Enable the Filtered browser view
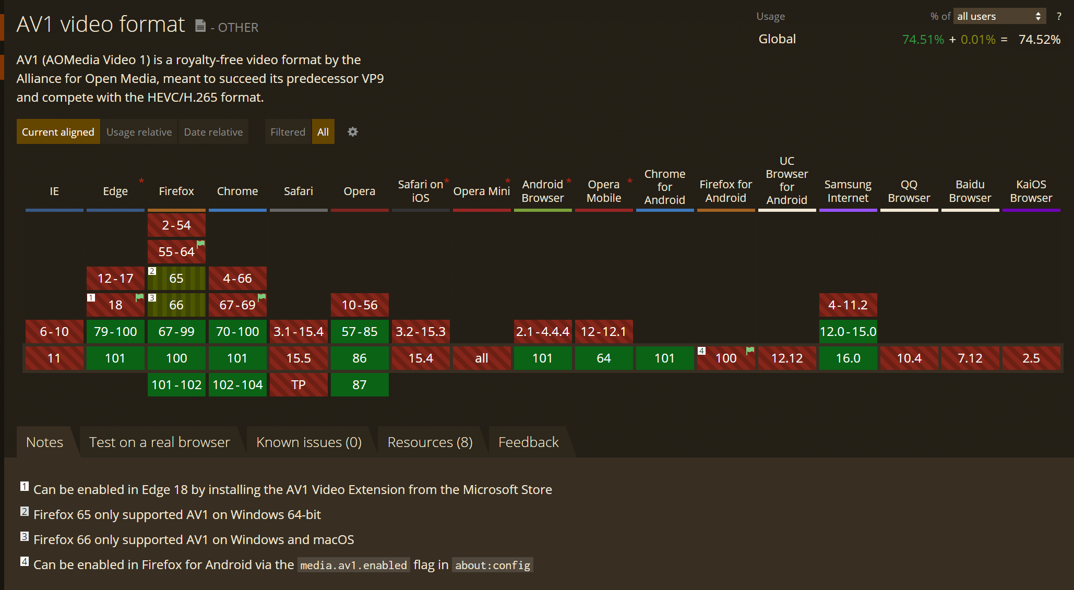 [288, 132]
